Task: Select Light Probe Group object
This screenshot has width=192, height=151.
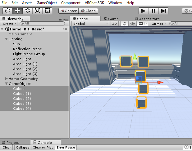Action: [x=34, y=54]
